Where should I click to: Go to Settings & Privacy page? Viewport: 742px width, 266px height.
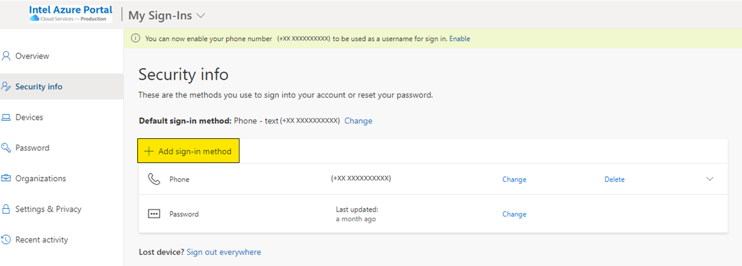pos(48,209)
